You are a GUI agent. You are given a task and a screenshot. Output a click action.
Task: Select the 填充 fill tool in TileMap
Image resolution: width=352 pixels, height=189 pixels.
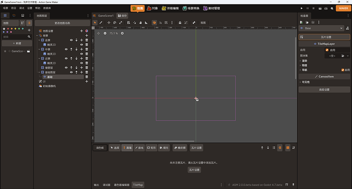[x=164, y=148]
